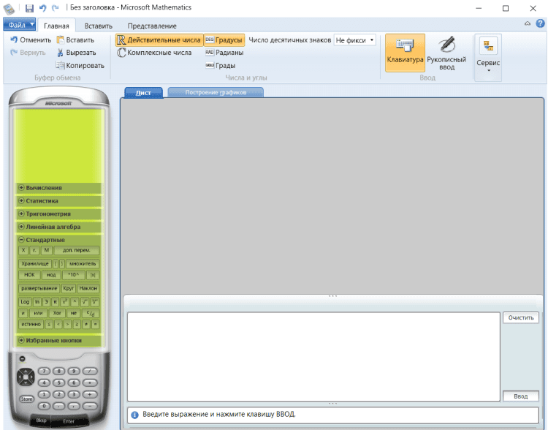
Task: Select Грады gradians angle unit
Action: point(220,65)
